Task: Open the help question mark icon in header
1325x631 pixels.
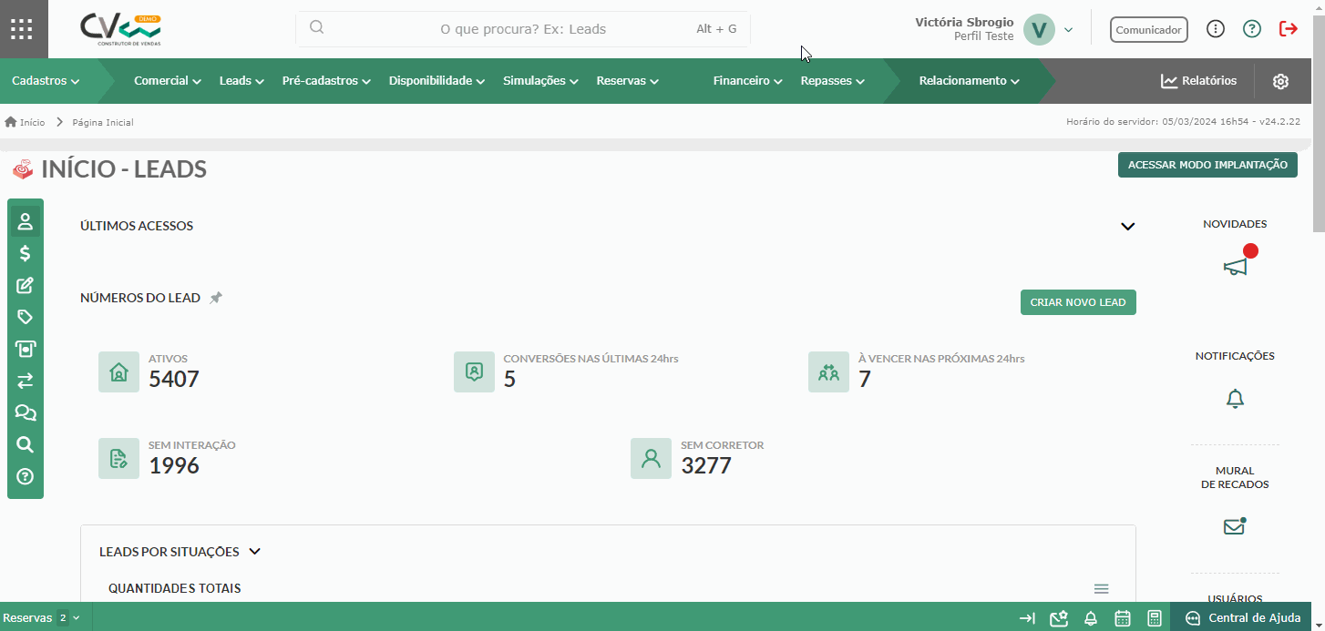Action: click(1252, 29)
